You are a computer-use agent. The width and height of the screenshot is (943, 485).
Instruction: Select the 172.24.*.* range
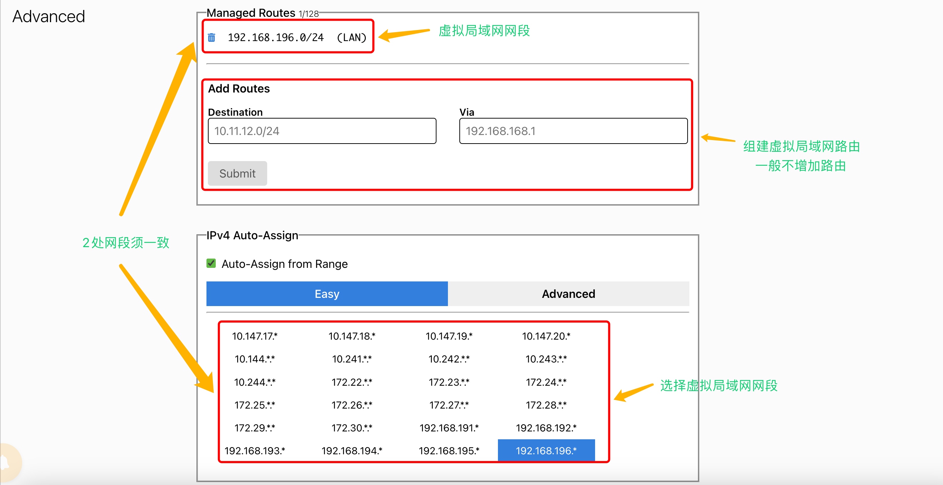[x=546, y=382]
